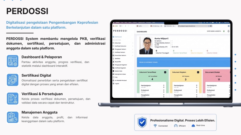
Task: Expand the Pengajuan Serkom menu chevron
Action: coord(133,49)
